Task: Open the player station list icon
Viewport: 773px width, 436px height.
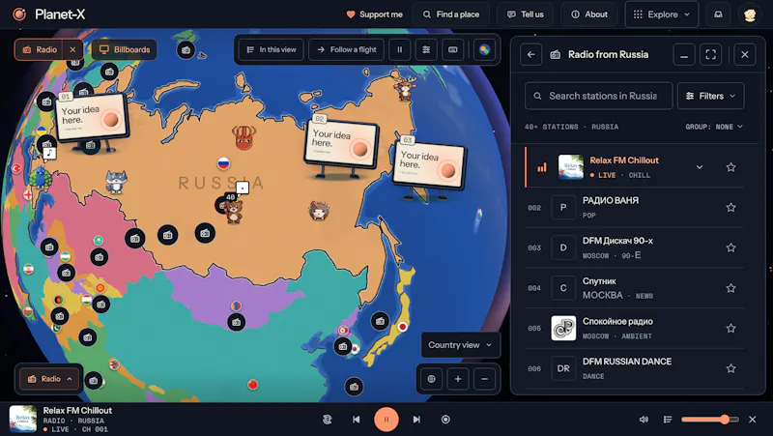Action: [x=668, y=420]
